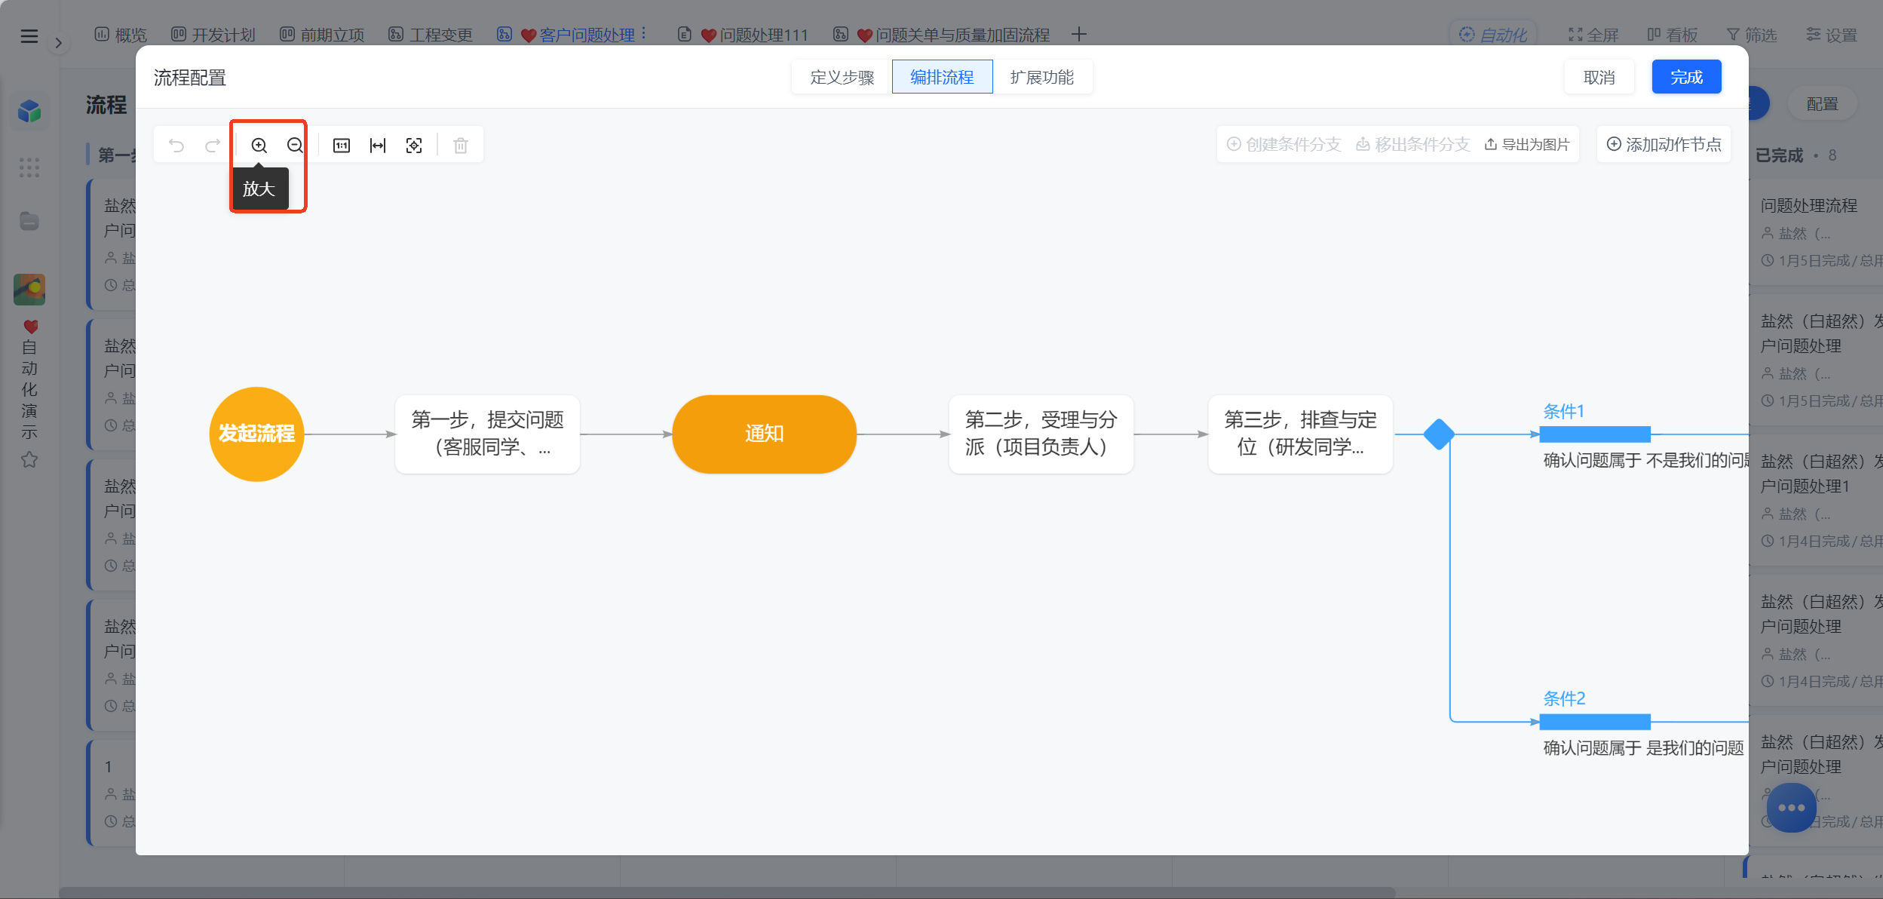Export flow with 导出为图片

coord(1527,144)
